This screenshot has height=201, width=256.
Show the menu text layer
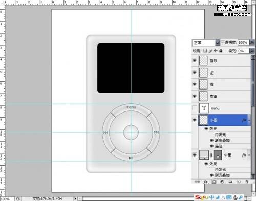click(195, 108)
